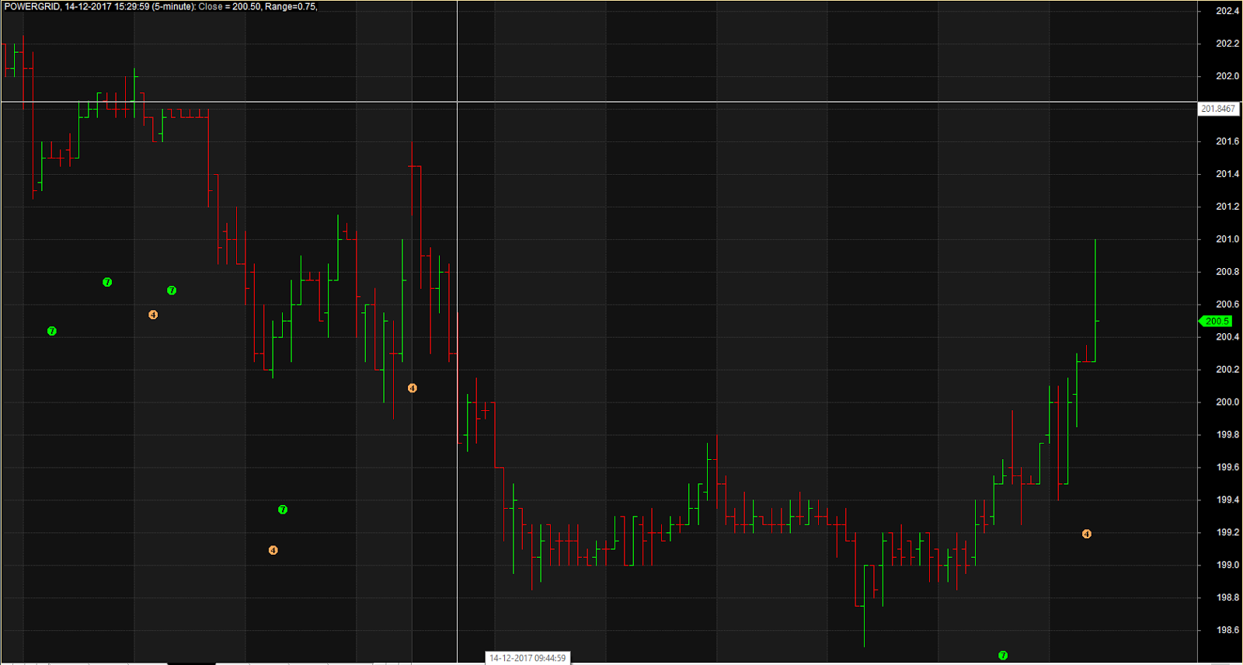
Task: Click the 200.6 price axis label
Action: click(1227, 305)
